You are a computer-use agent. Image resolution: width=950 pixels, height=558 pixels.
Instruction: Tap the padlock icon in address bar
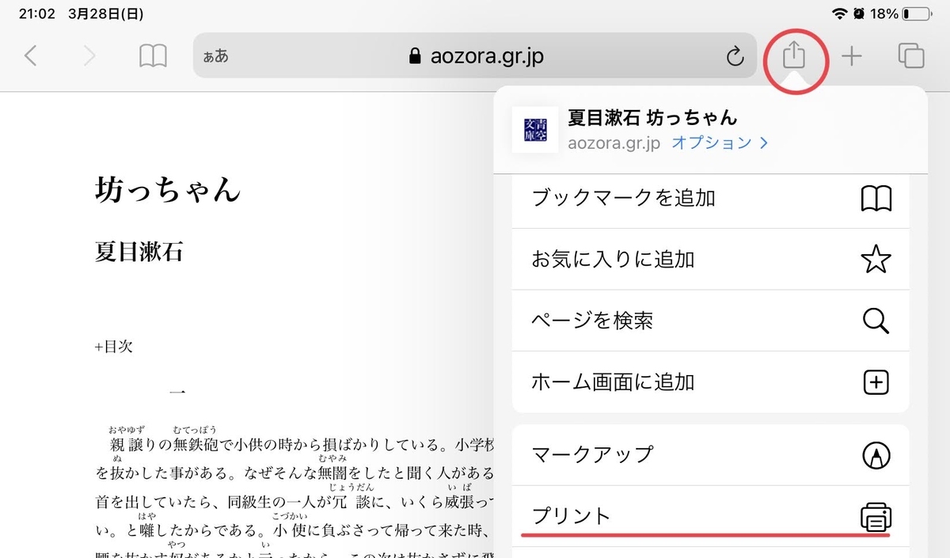[413, 56]
